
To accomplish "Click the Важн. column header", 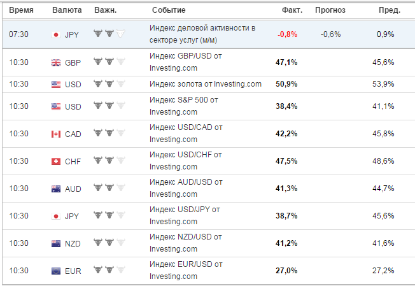I will 106,10.
